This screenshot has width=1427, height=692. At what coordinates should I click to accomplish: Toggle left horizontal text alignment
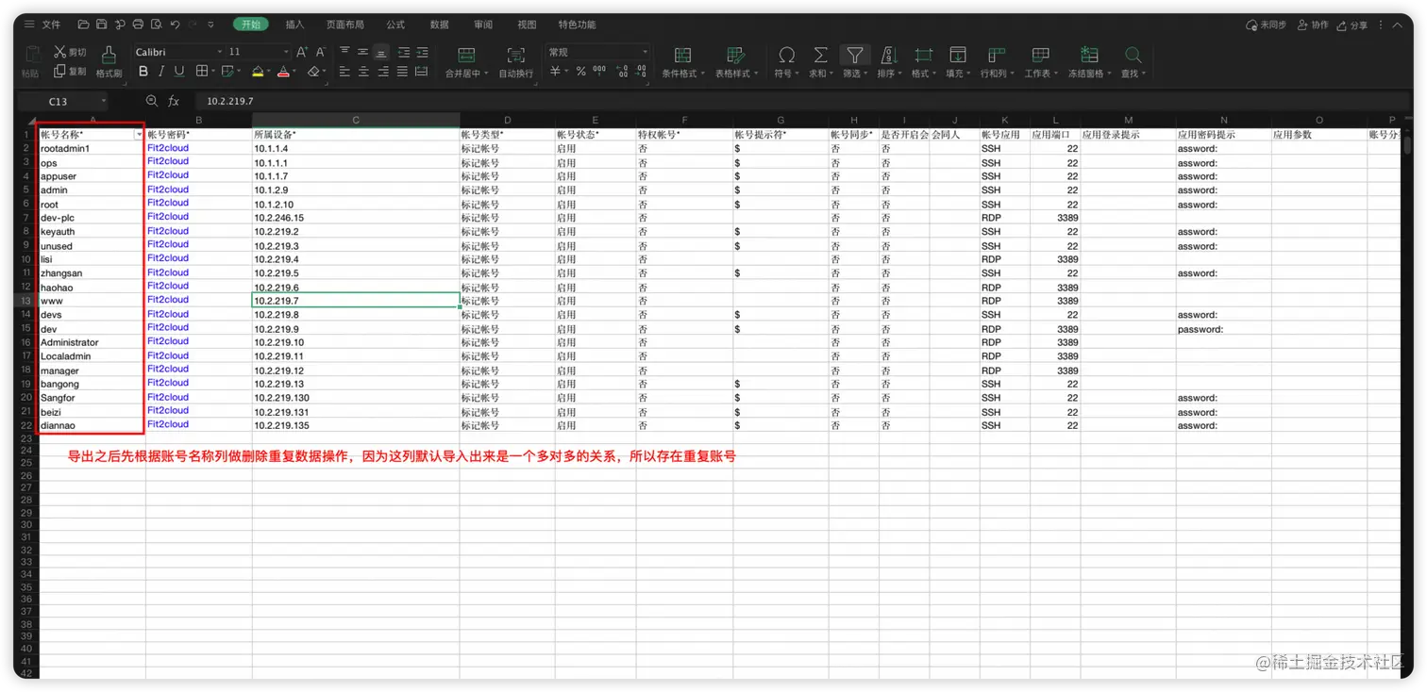[x=344, y=72]
